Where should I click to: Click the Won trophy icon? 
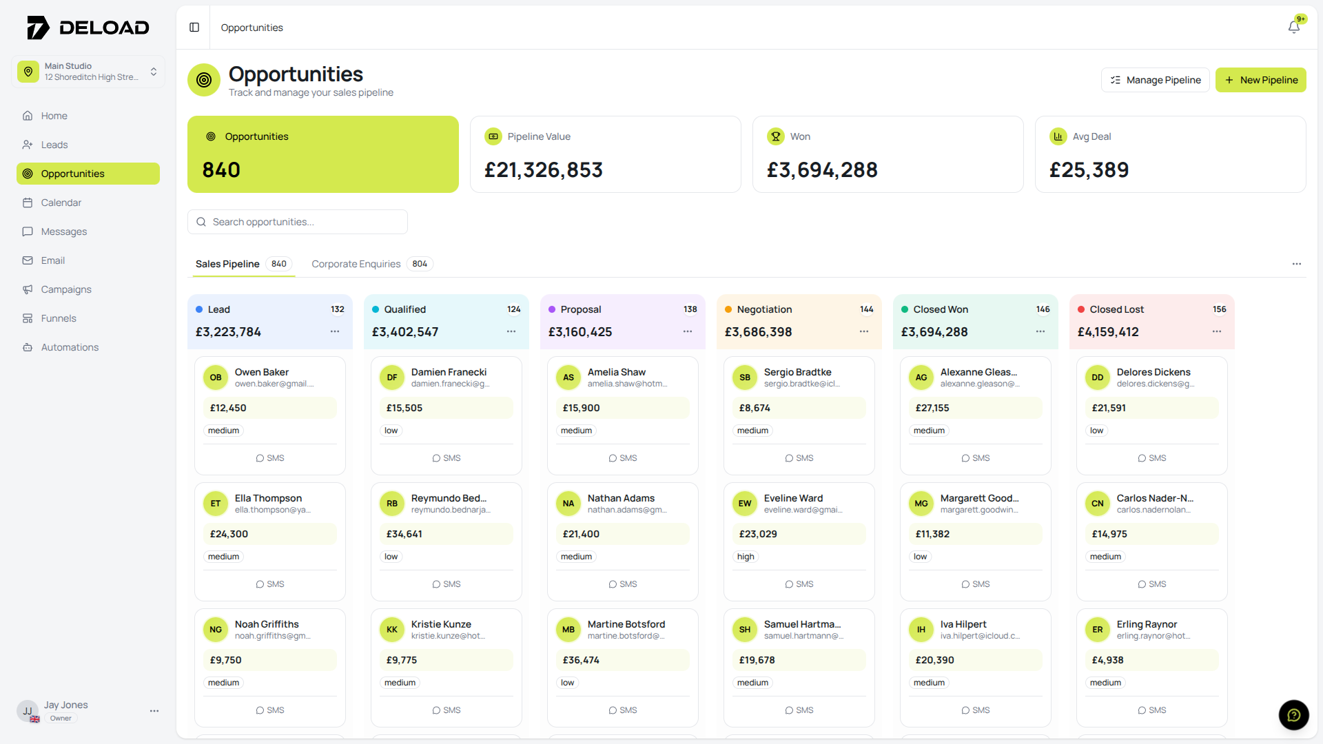coord(776,136)
